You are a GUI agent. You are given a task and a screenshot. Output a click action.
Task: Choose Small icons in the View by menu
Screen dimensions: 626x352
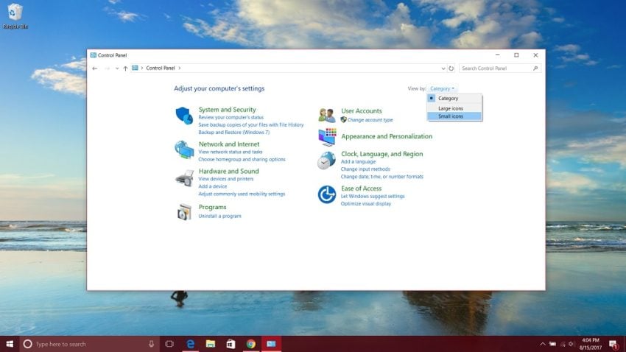[454, 116]
